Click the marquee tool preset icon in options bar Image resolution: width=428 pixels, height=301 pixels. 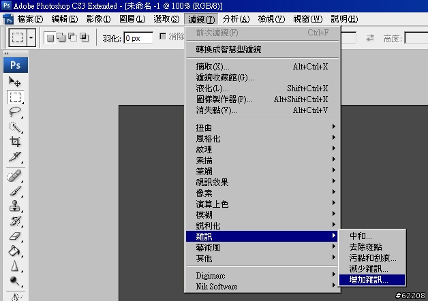point(18,37)
